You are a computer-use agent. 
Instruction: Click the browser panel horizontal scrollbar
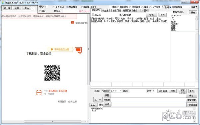[53, 122]
